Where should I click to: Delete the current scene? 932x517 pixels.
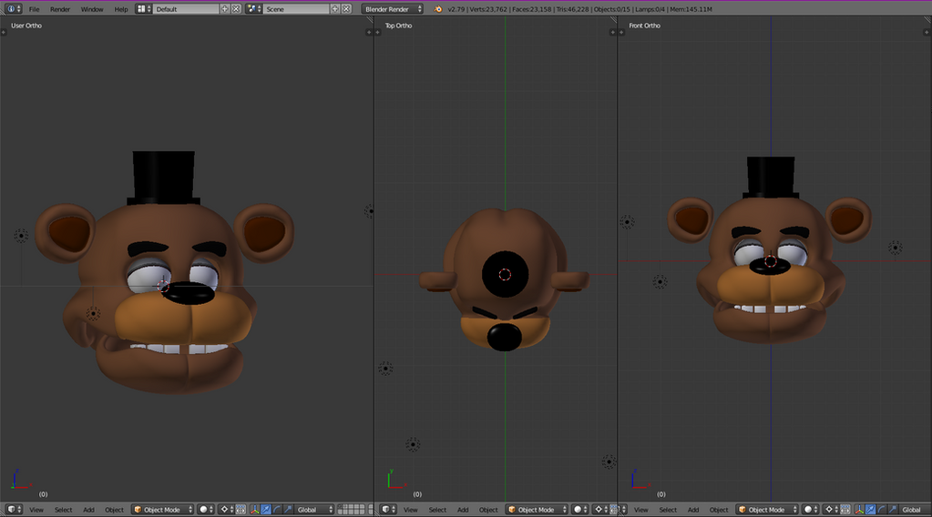point(346,9)
